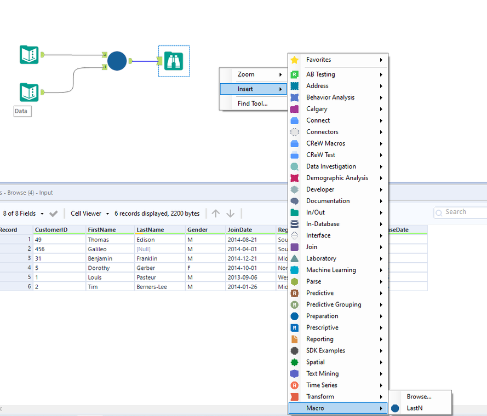Select the lower Input Data tool labeled Data

tap(29, 93)
